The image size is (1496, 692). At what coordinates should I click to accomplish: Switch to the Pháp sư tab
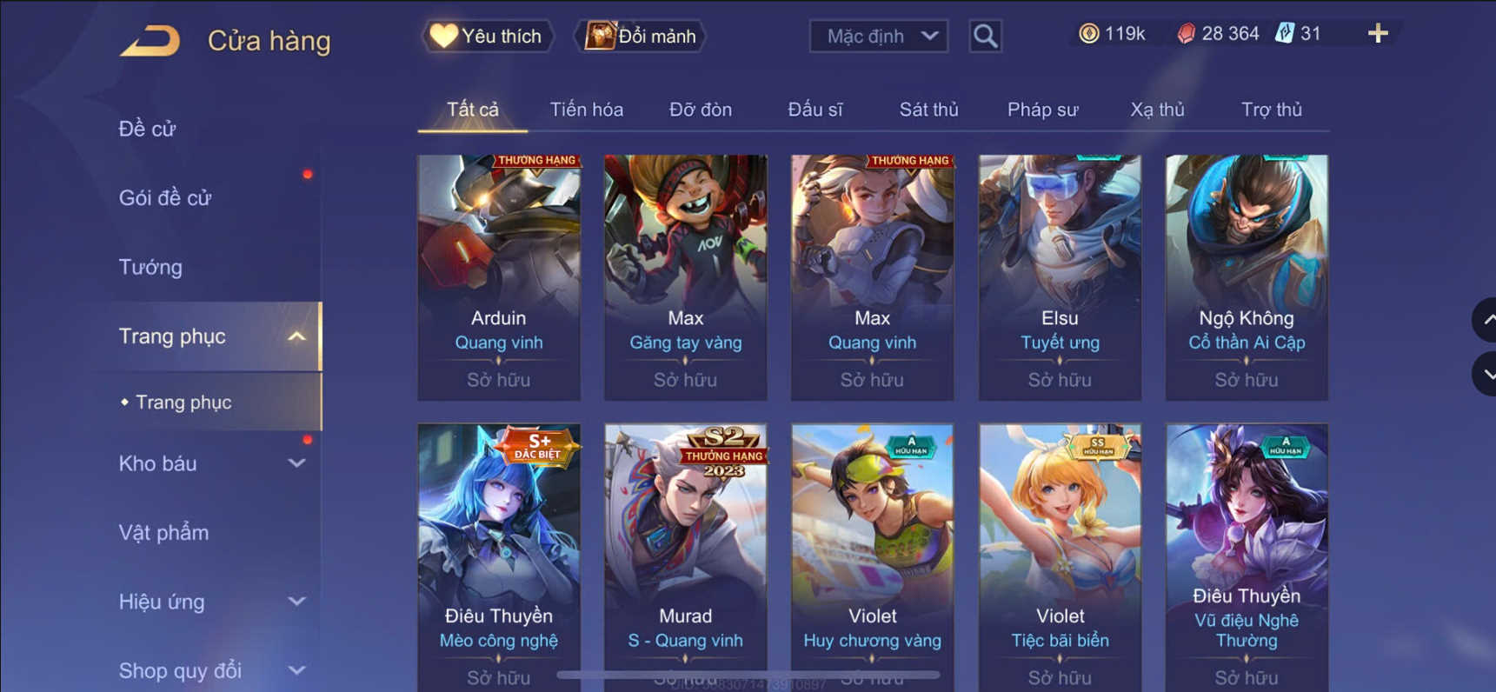[x=1042, y=110]
